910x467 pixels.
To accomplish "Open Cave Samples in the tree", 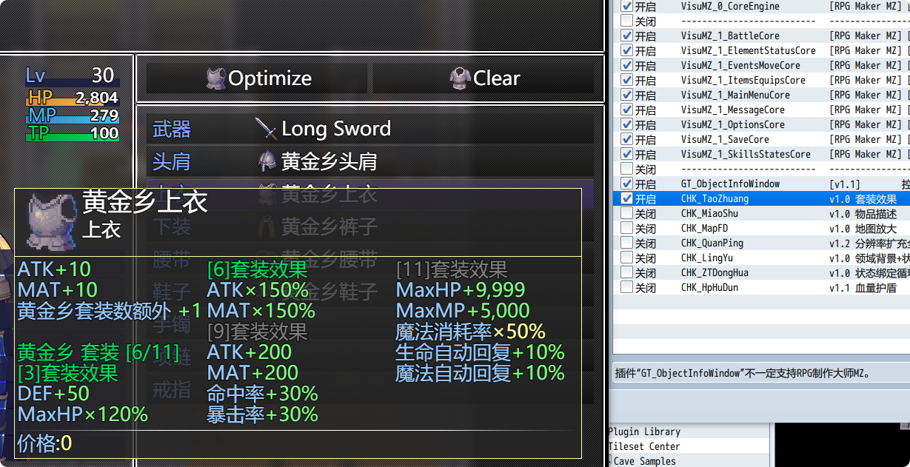I will coord(644,461).
